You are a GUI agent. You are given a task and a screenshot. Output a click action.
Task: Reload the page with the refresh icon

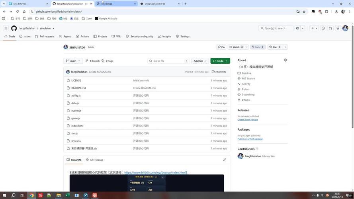tap(18, 12)
